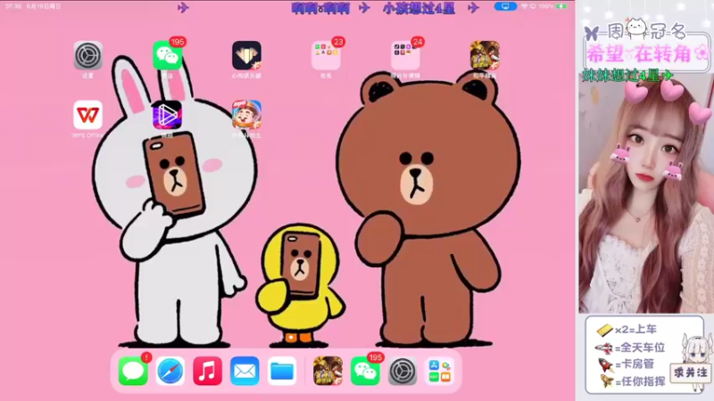Click the "07:30" clock in status bar
Screen dimensions: 714x401
click(13, 6)
